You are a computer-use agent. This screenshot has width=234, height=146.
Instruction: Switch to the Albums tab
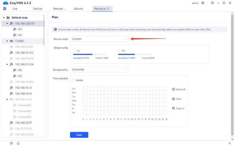point(78,8)
